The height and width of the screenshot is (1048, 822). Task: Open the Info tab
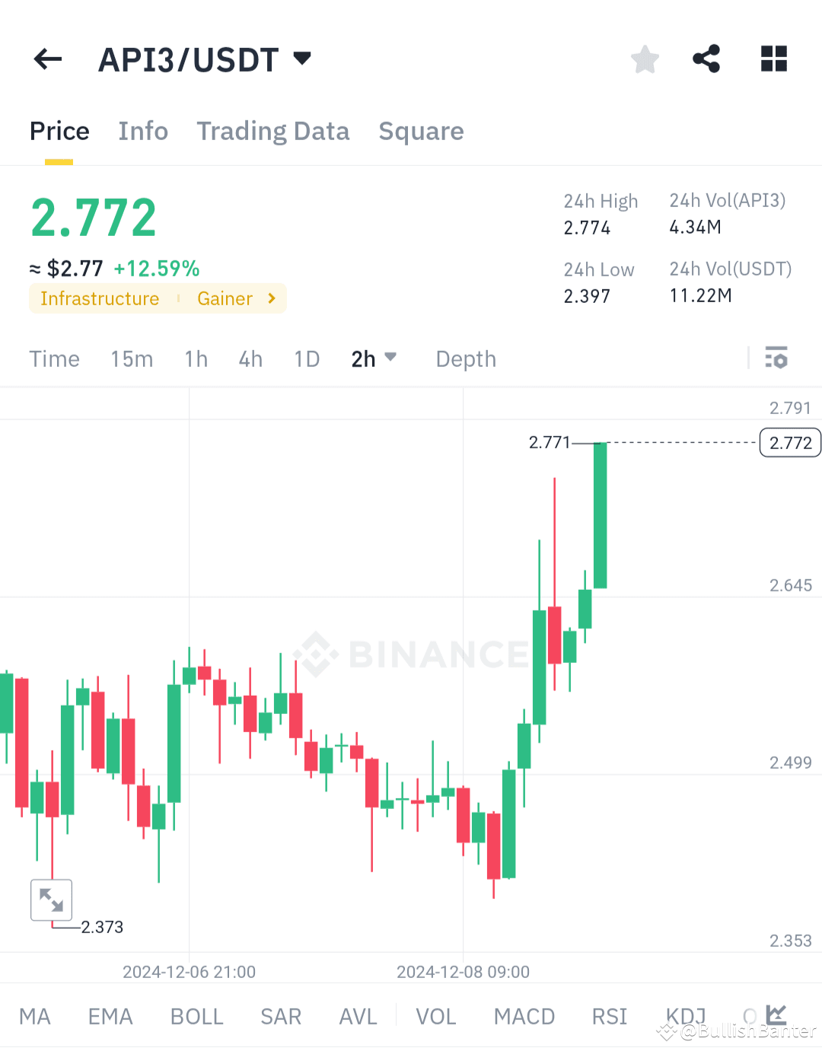click(x=142, y=131)
